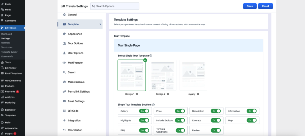
Task: Open the Tour Options settings tab
Action: tap(75, 43)
